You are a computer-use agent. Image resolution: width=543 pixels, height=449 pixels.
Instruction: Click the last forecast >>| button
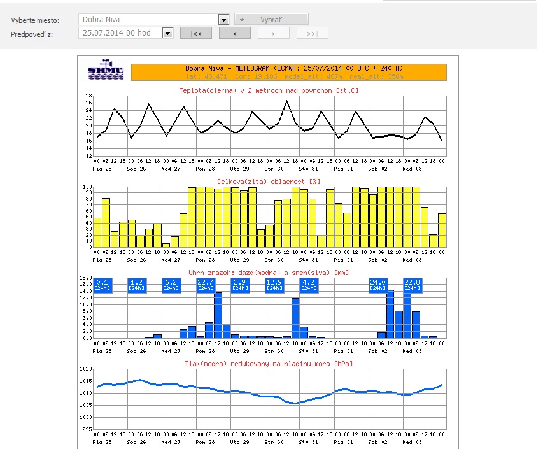point(312,33)
